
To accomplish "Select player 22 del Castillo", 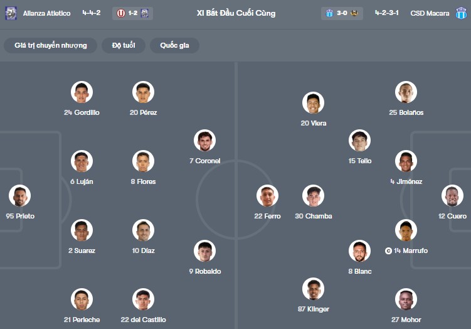I will coord(143,299).
